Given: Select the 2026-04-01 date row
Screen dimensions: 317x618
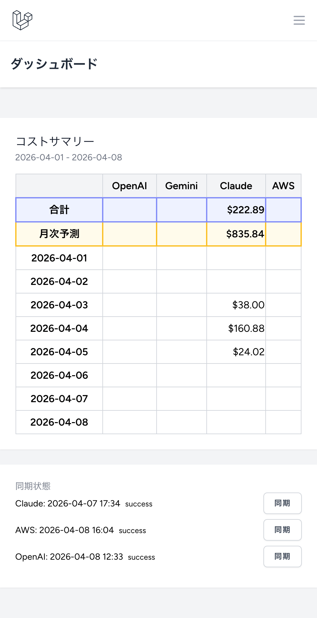Looking at the screenshot, I should click(59, 258).
